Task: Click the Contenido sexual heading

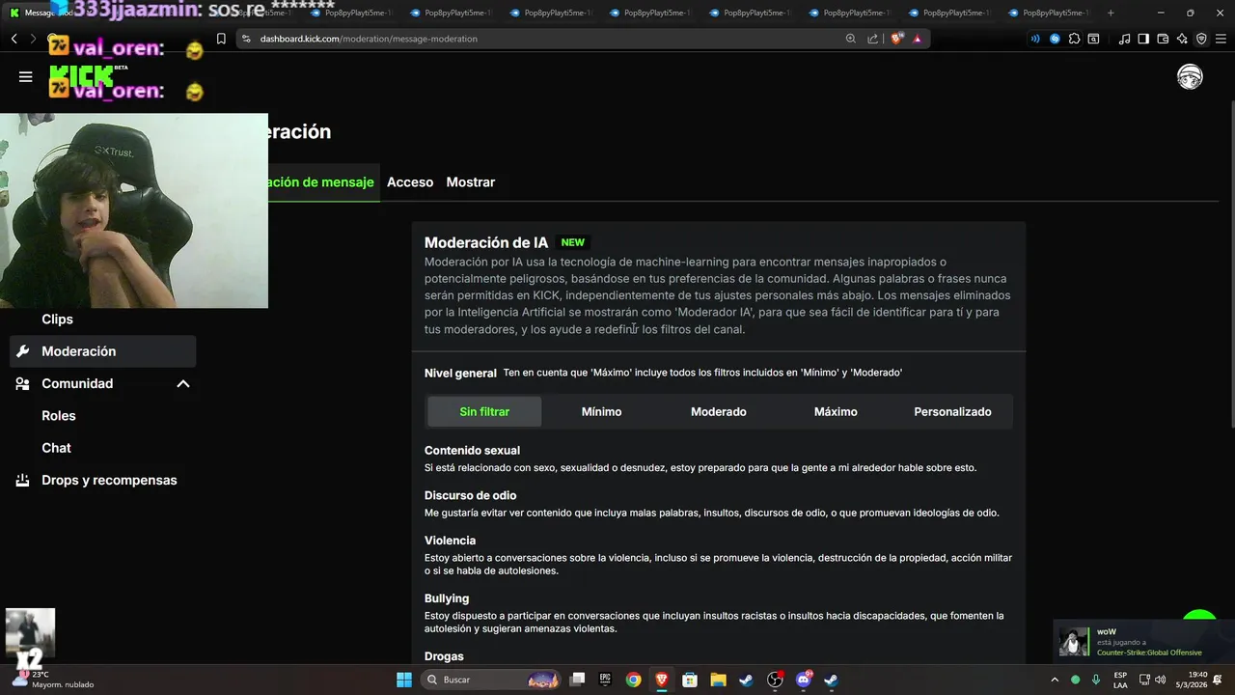Action: pos(472,450)
